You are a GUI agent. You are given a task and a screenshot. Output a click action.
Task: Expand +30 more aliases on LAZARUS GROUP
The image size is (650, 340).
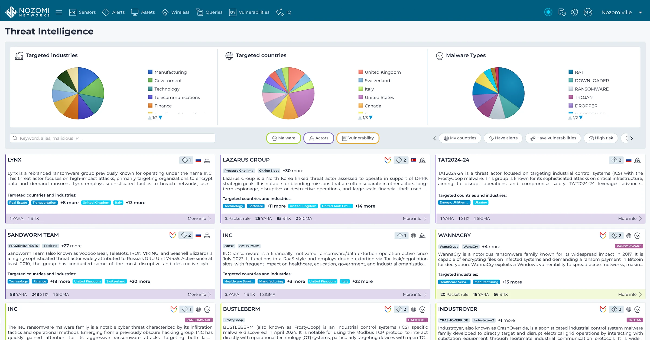(293, 171)
